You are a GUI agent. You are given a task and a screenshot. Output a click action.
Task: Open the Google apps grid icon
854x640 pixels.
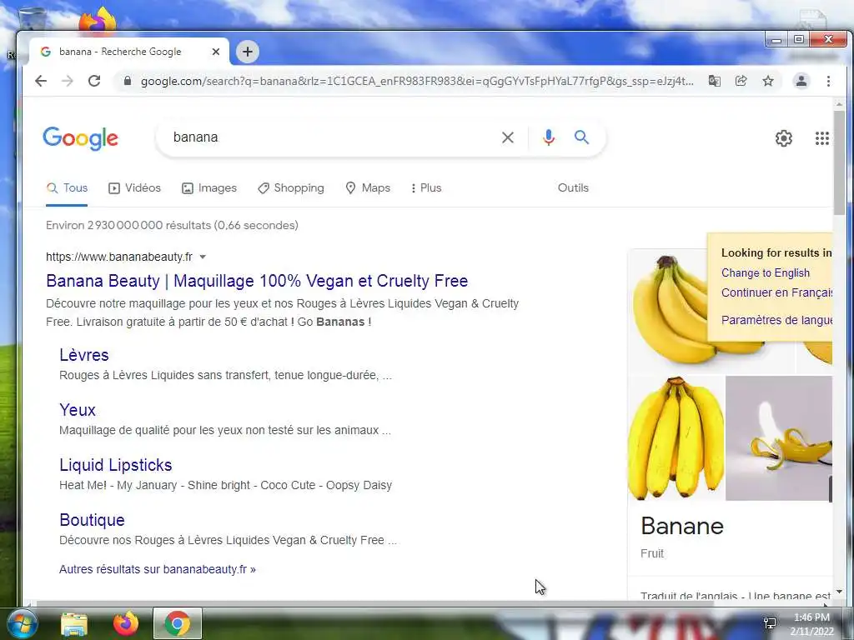[x=821, y=138]
